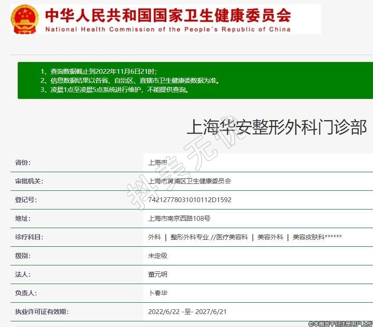Click the notice line about 信息数据结果
Viewport: 373px width, 327px height.
130,81
